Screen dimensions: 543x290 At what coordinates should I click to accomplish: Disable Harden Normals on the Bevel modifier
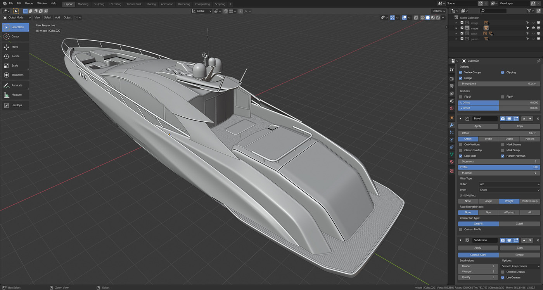click(503, 155)
